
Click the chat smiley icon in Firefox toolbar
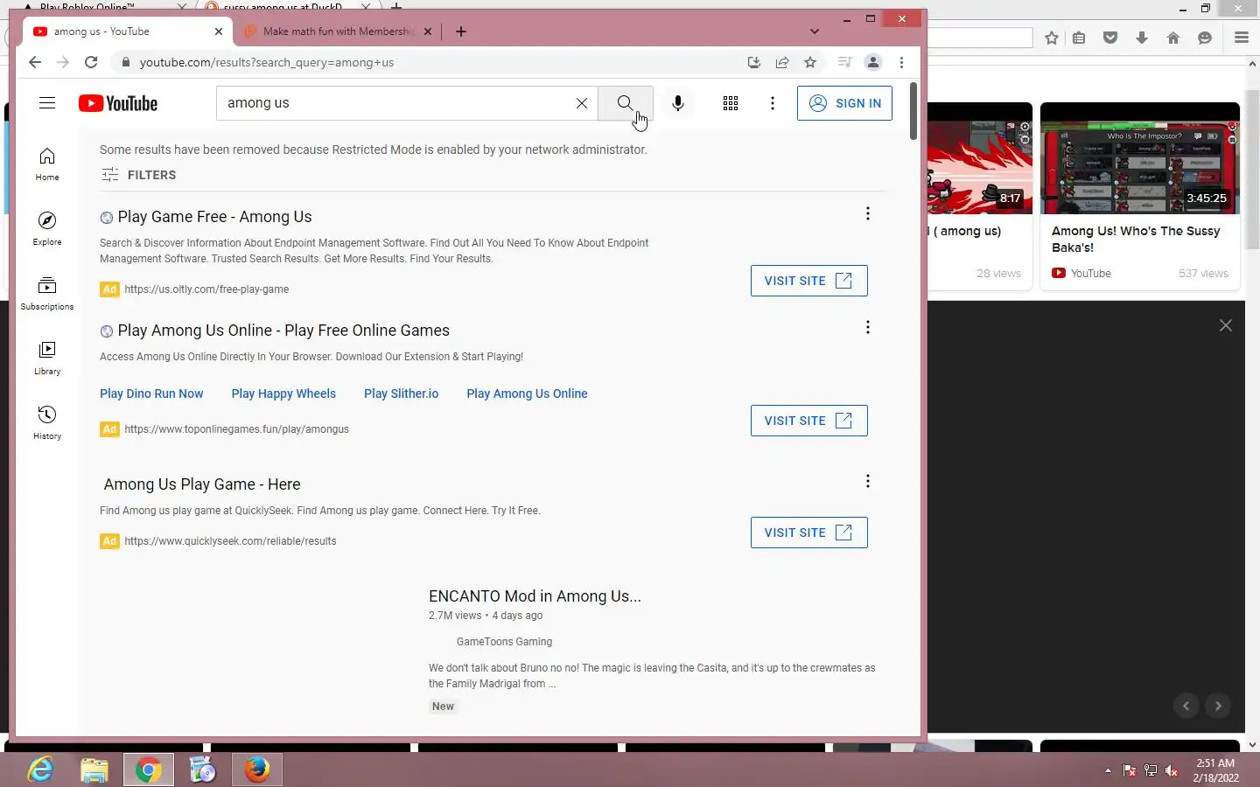1205,38
